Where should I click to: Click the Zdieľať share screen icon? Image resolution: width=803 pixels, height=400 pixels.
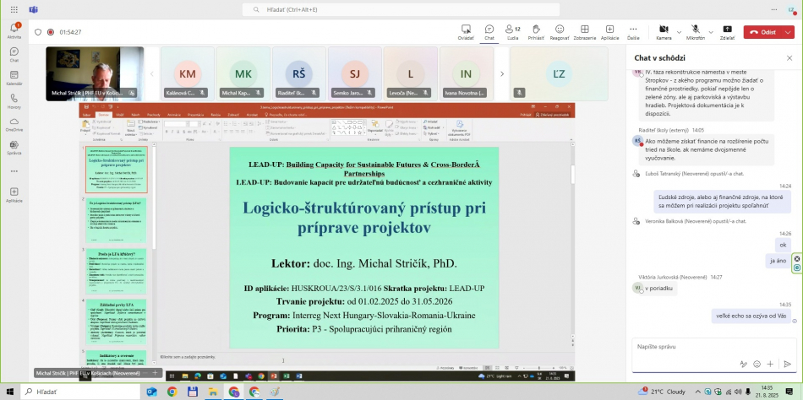[727, 30]
